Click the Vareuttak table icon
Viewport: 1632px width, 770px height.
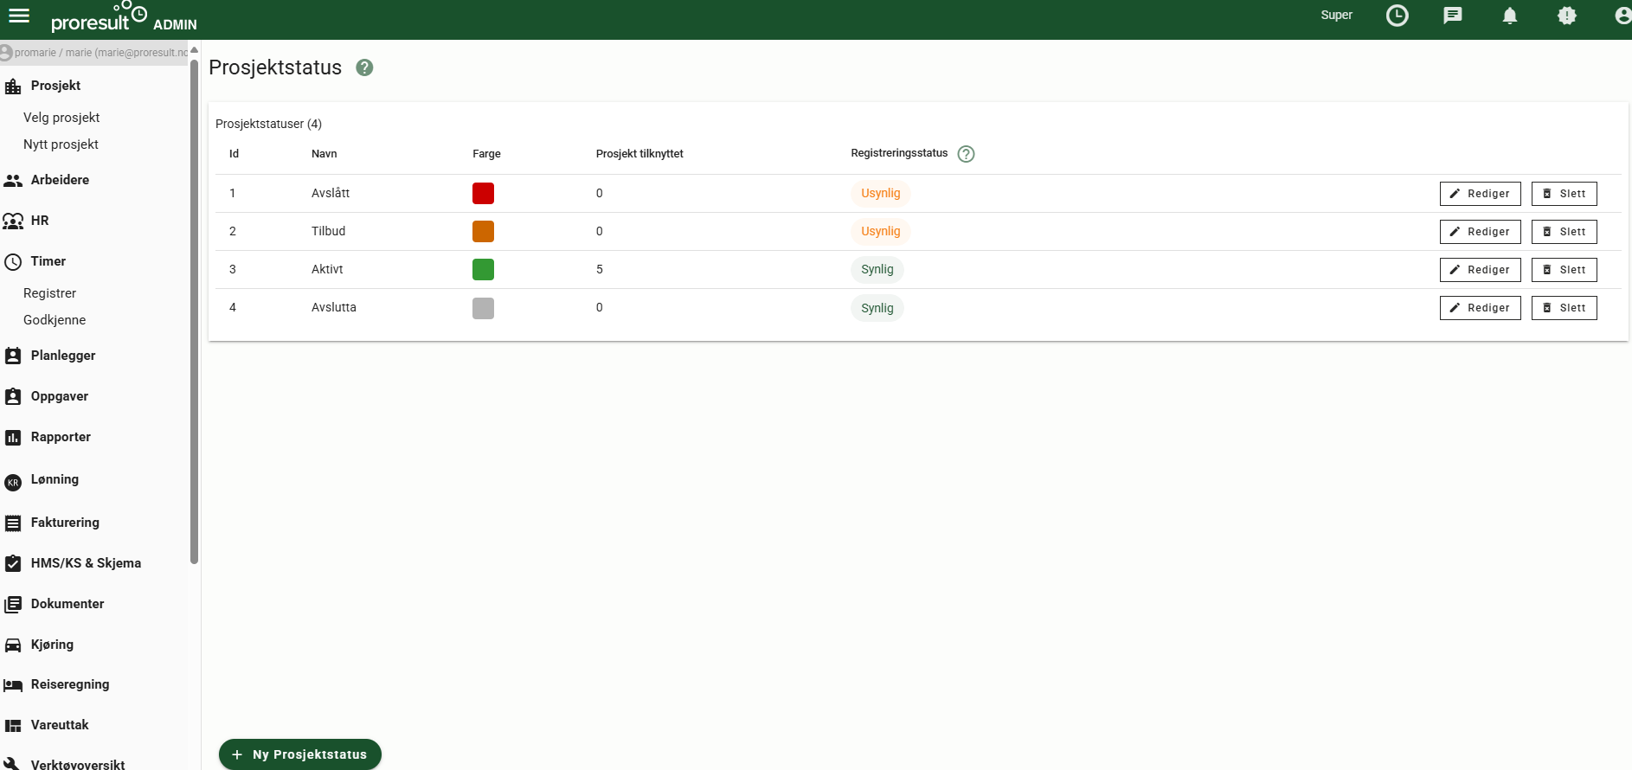(13, 725)
